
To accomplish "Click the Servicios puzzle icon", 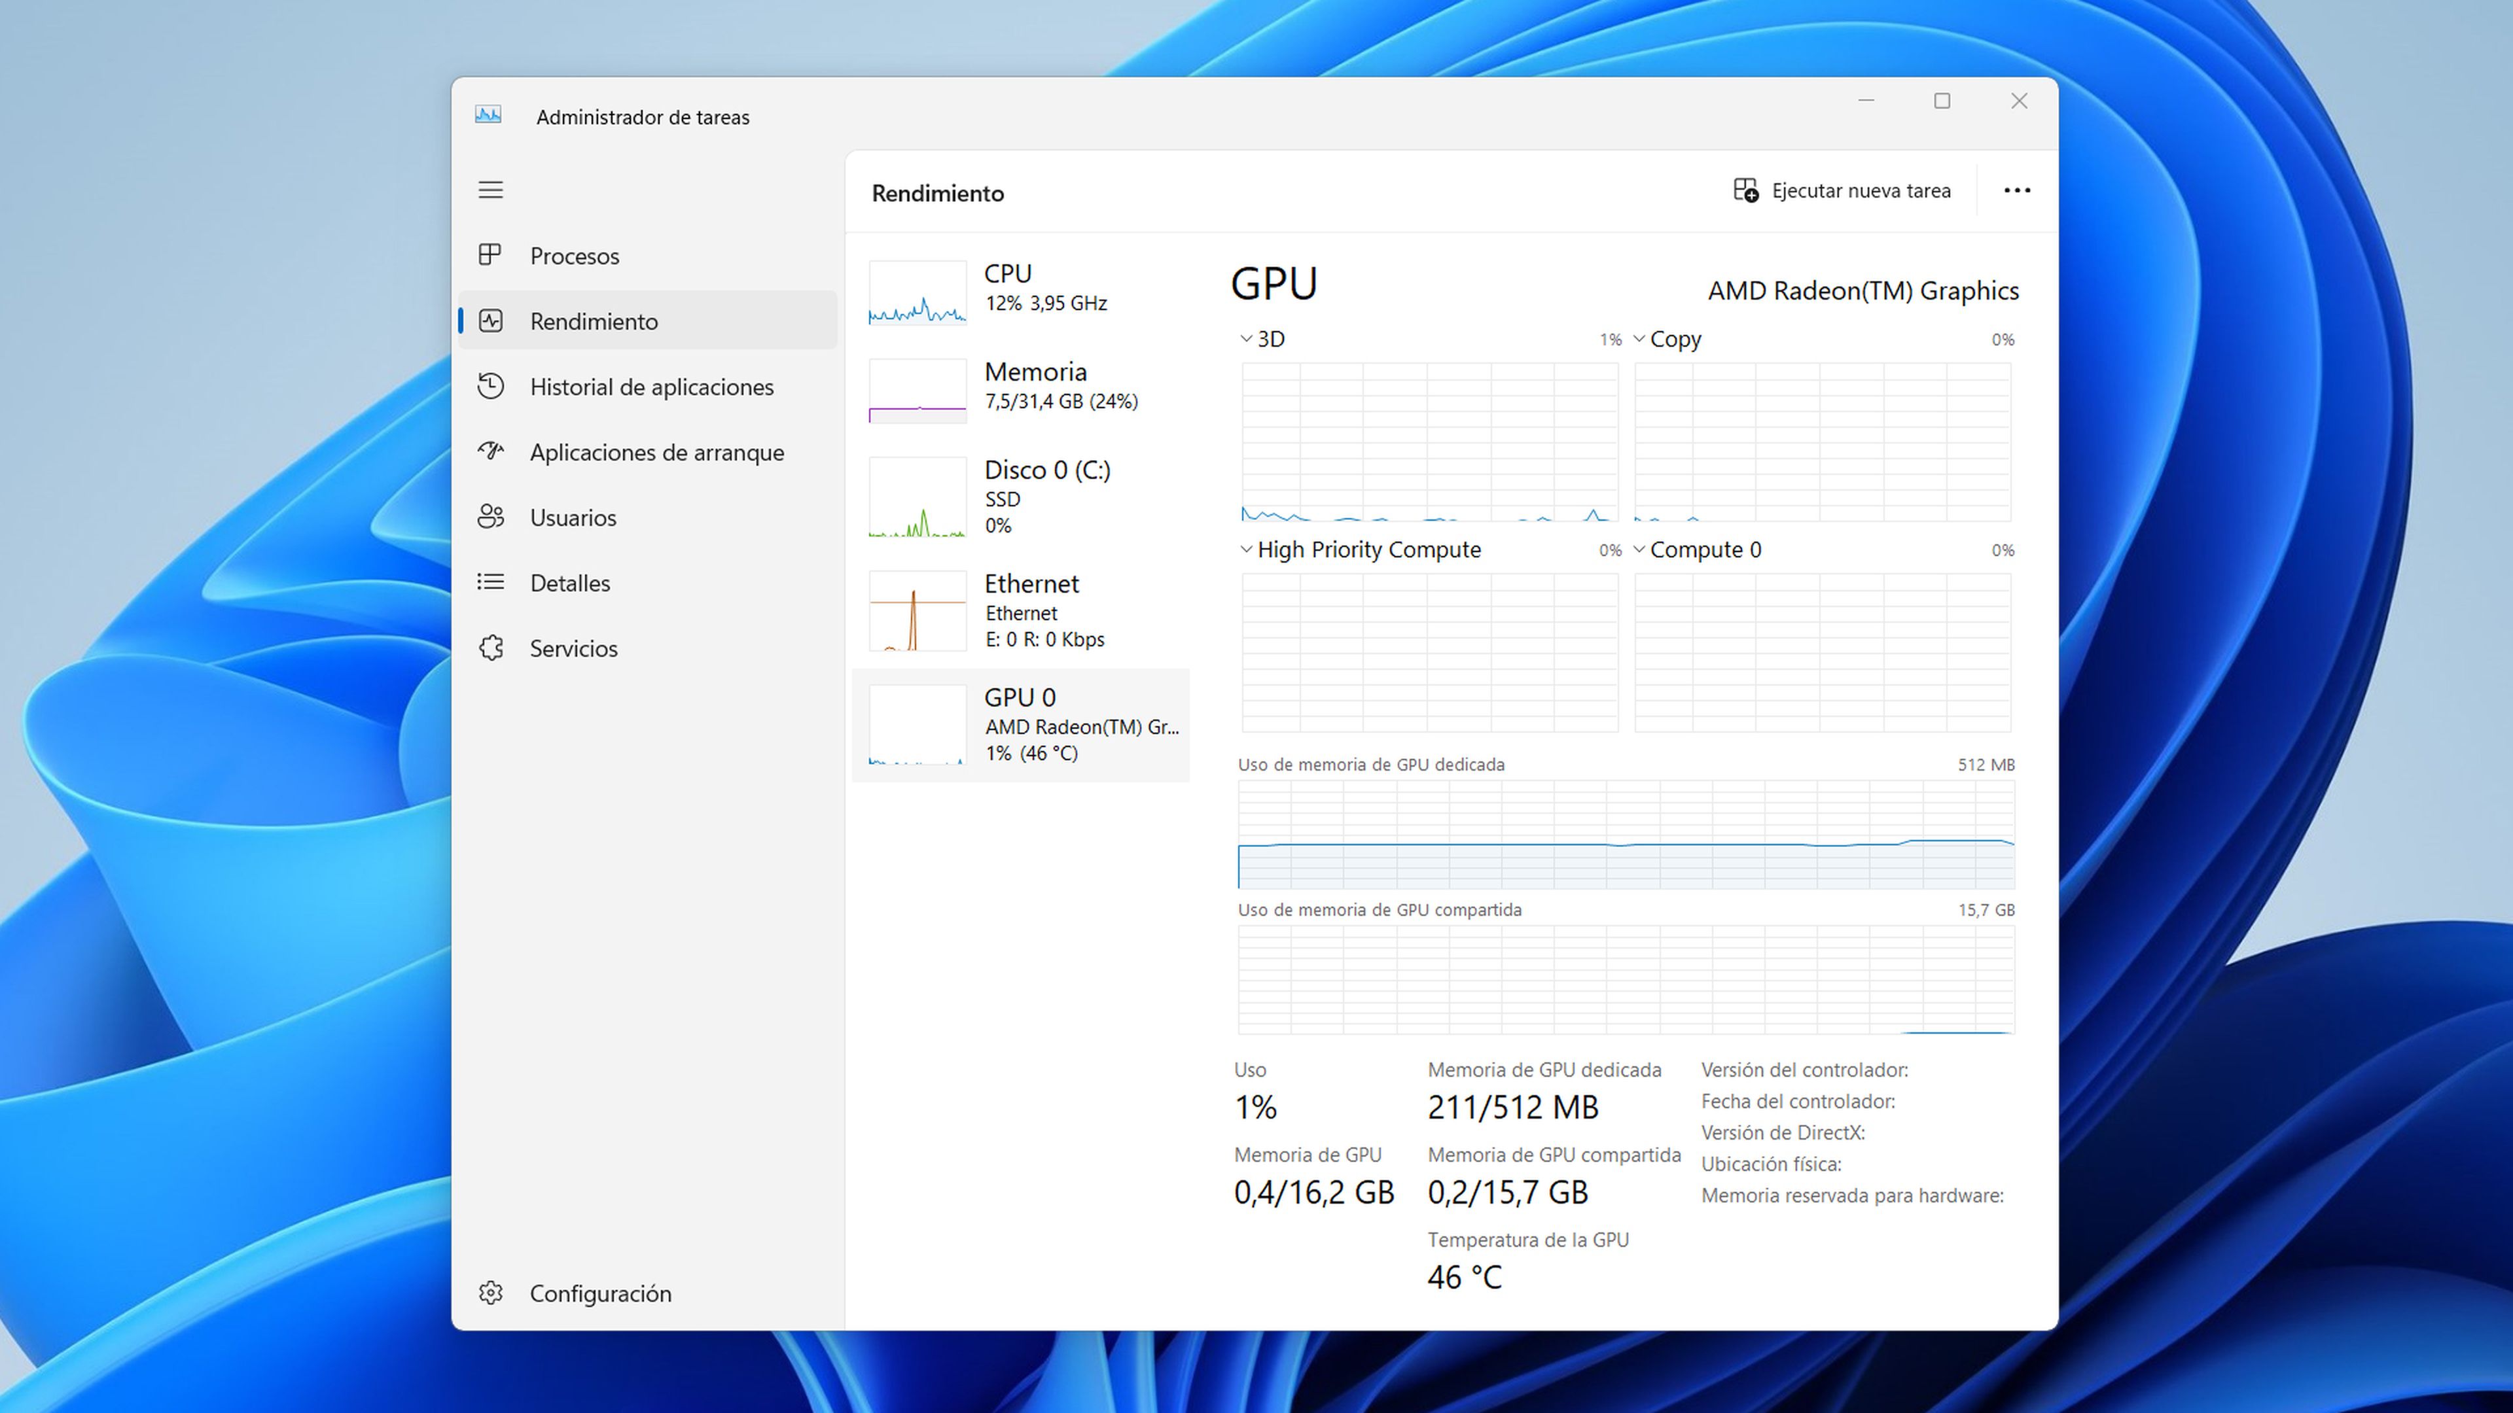I will tap(491, 648).
